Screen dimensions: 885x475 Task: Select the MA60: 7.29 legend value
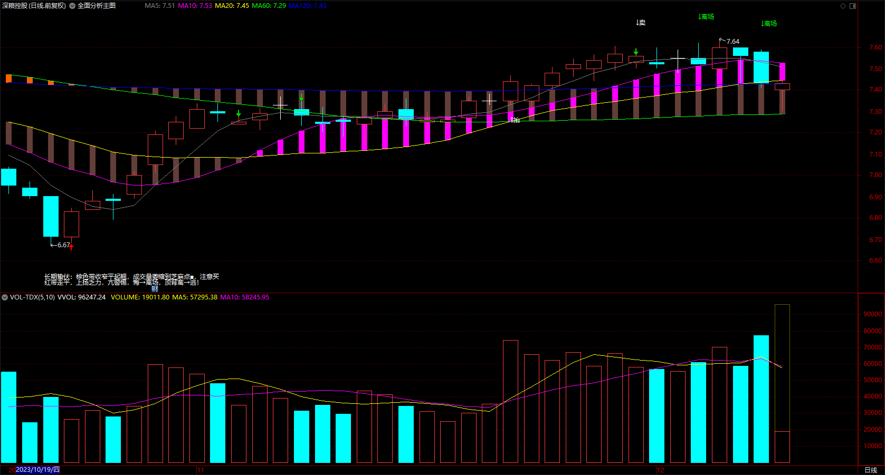tap(269, 6)
